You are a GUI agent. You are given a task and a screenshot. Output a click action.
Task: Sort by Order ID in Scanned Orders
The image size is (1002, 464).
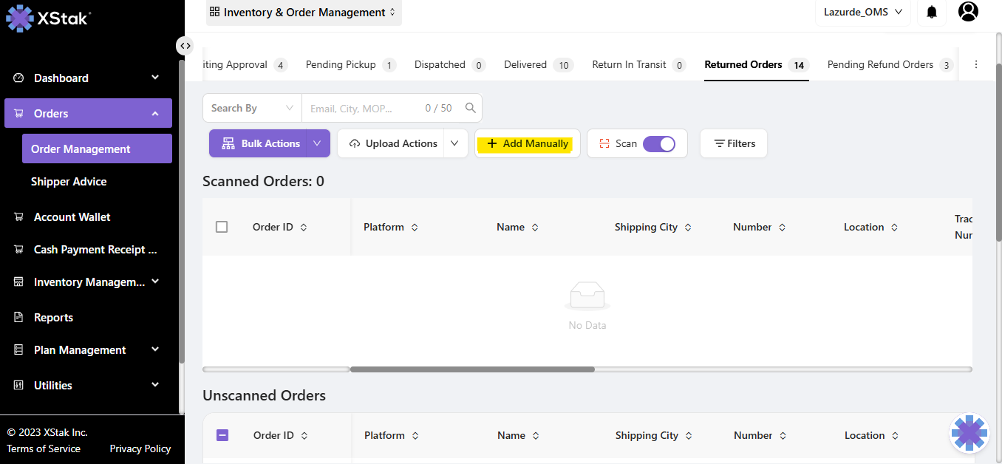pyautogui.click(x=303, y=228)
